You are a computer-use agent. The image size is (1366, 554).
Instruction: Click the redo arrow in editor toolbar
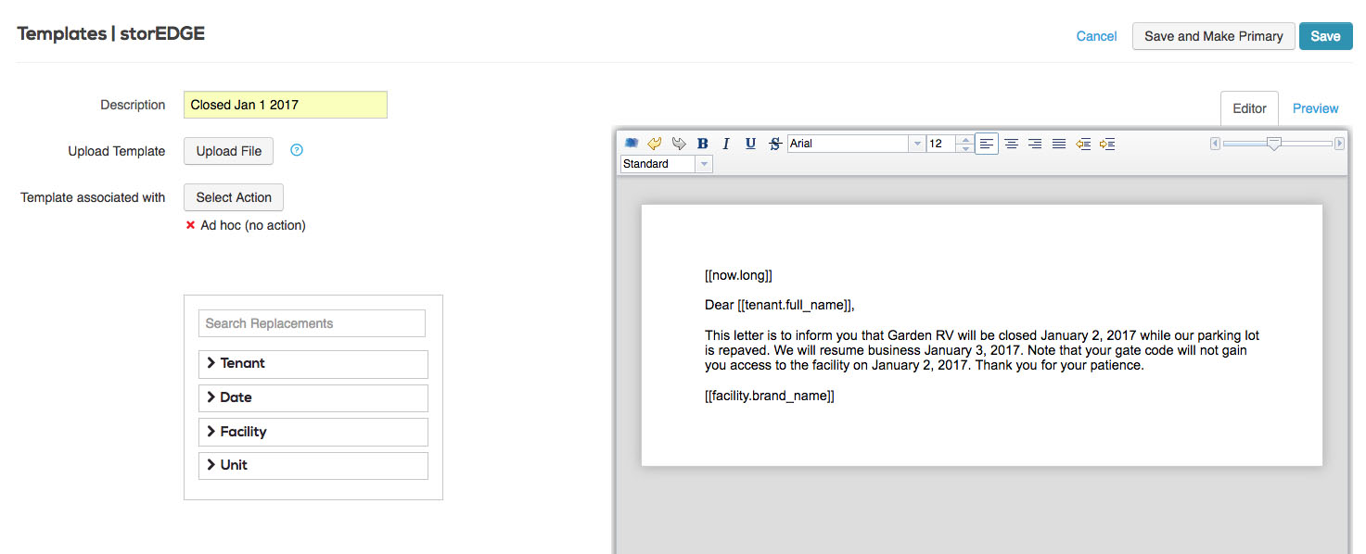[x=679, y=144]
